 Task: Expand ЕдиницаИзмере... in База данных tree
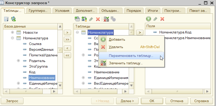pyautogui.click(x=18, y=83)
